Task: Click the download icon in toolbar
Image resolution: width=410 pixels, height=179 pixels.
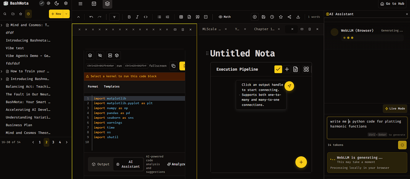Action: (298, 17)
